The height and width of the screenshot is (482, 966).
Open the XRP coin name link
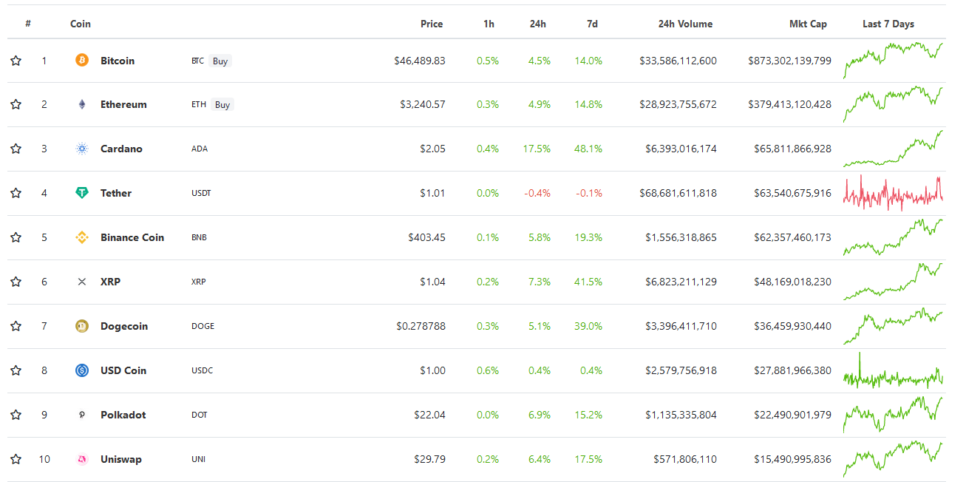pos(110,282)
